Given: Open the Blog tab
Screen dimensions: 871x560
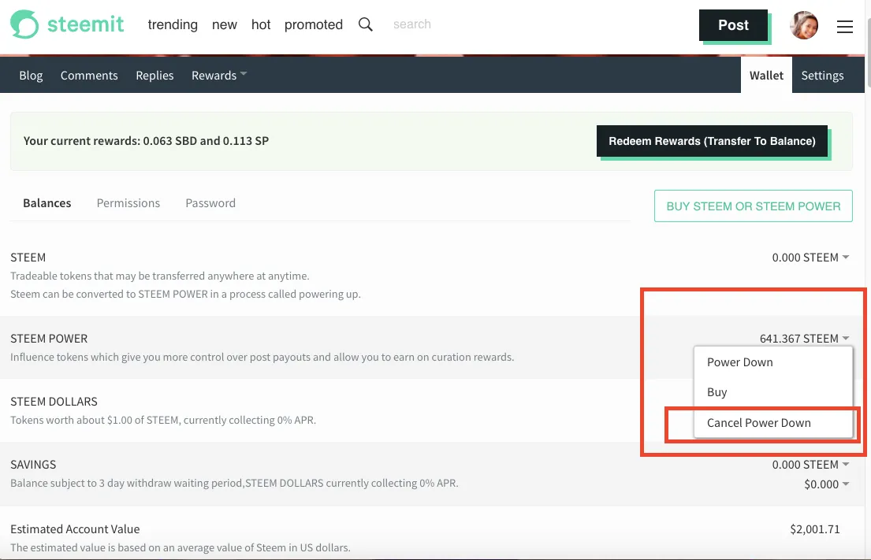Looking at the screenshot, I should [x=31, y=75].
